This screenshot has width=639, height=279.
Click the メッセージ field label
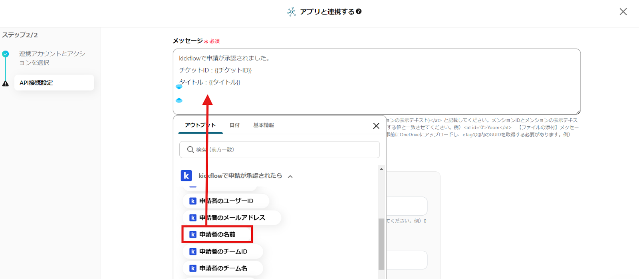(x=188, y=41)
